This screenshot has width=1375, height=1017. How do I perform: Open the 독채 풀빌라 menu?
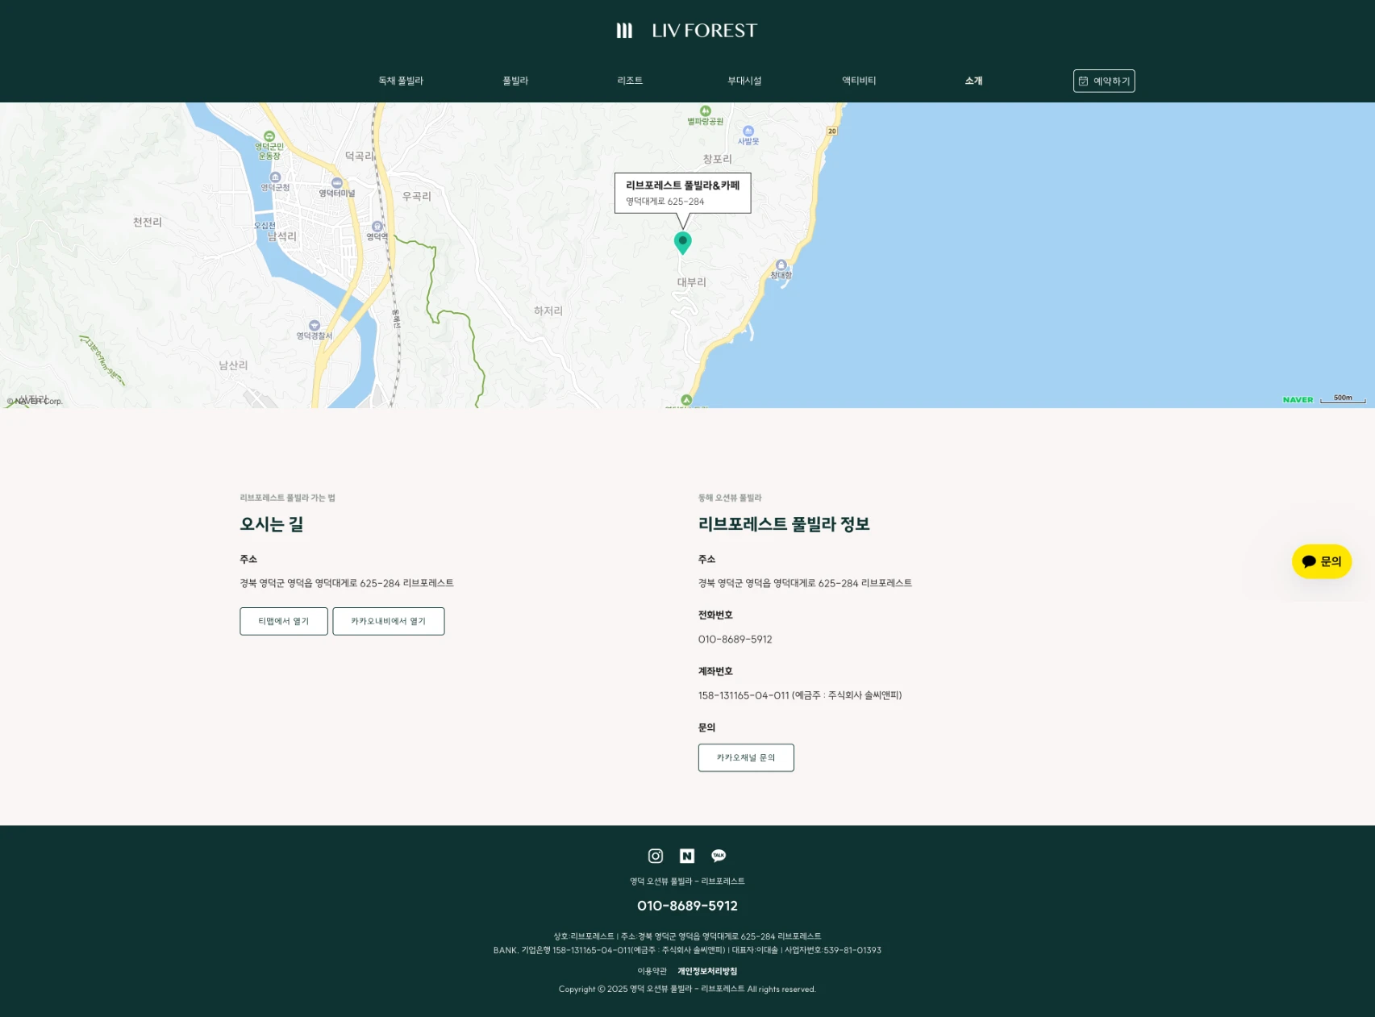(x=401, y=81)
